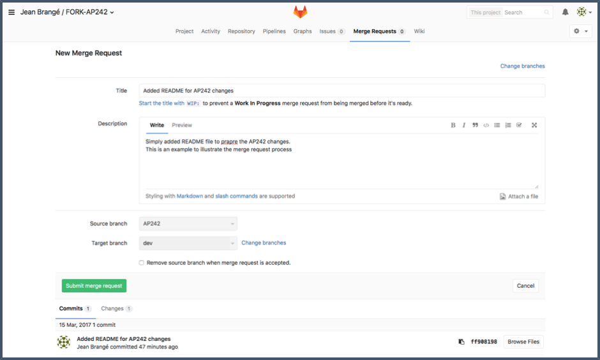Click in the Title input field
Screen dimensions: 600x360
(x=341, y=91)
